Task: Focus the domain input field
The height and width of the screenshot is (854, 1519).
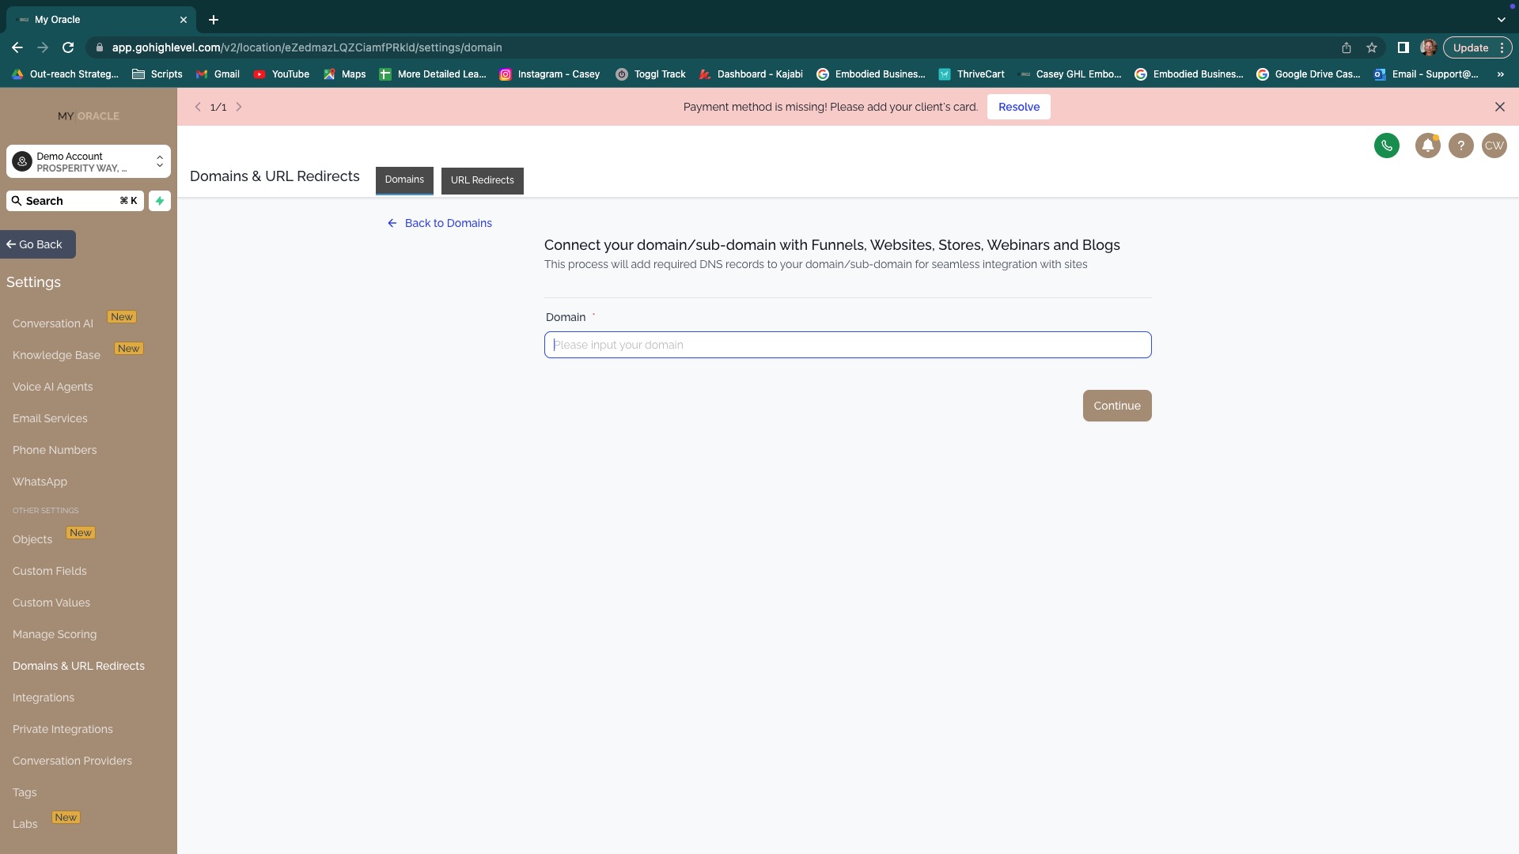Action: [x=847, y=345]
